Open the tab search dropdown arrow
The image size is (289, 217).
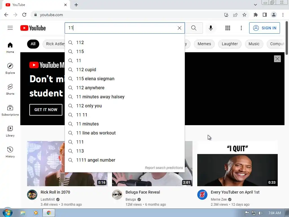(x=255, y=5)
